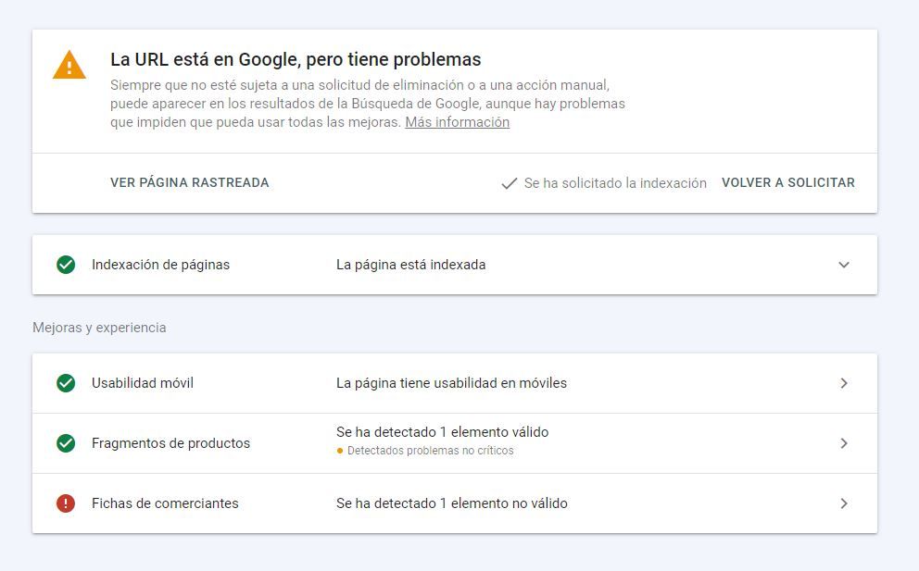Viewport: 919px width, 571px height.
Task: Click the orange warning triangle icon
Action: point(69,65)
